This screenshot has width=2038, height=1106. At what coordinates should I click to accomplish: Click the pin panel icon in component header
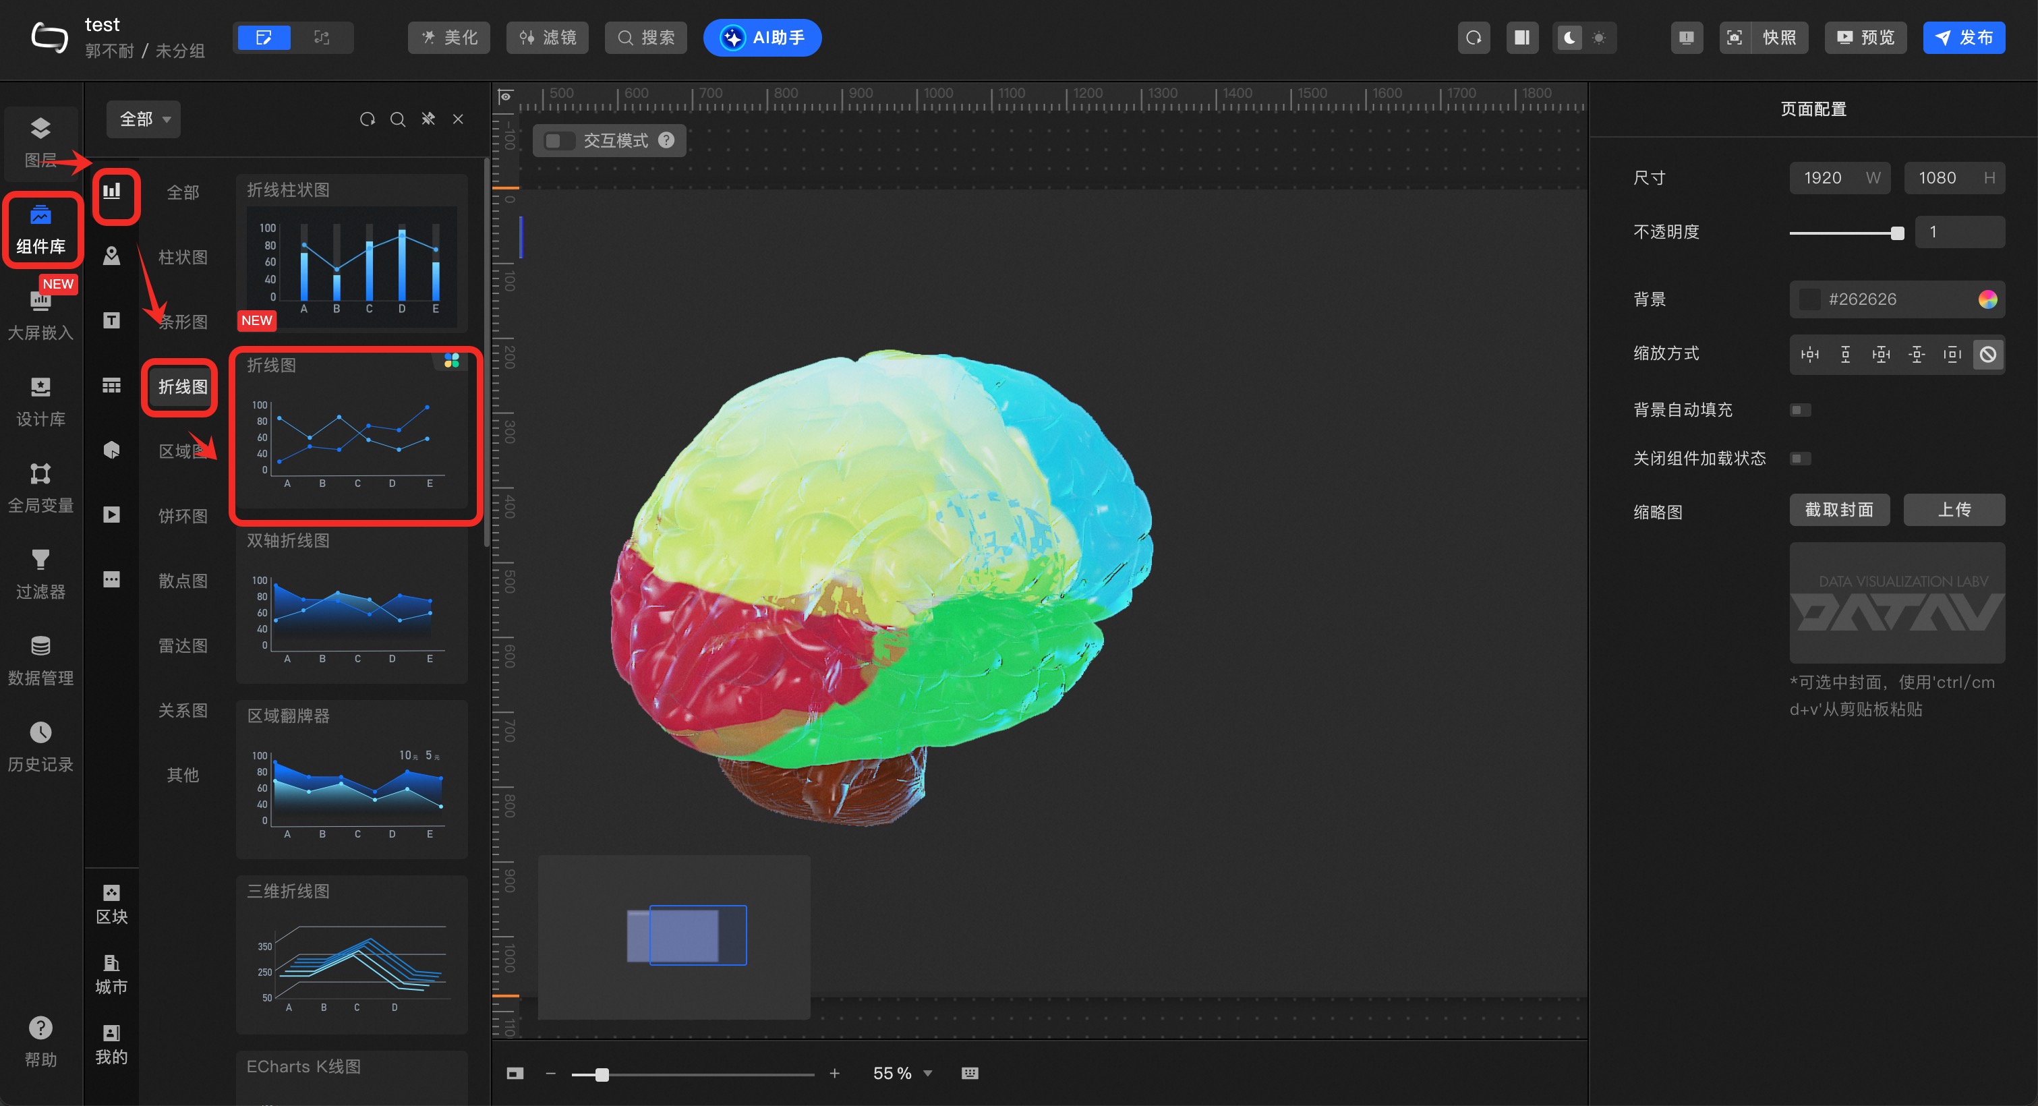(428, 119)
